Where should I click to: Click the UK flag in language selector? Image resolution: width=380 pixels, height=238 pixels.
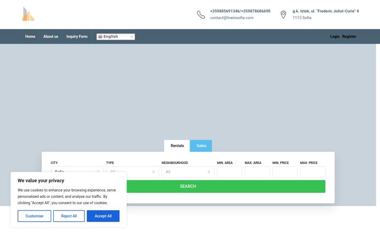coord(100,36)
